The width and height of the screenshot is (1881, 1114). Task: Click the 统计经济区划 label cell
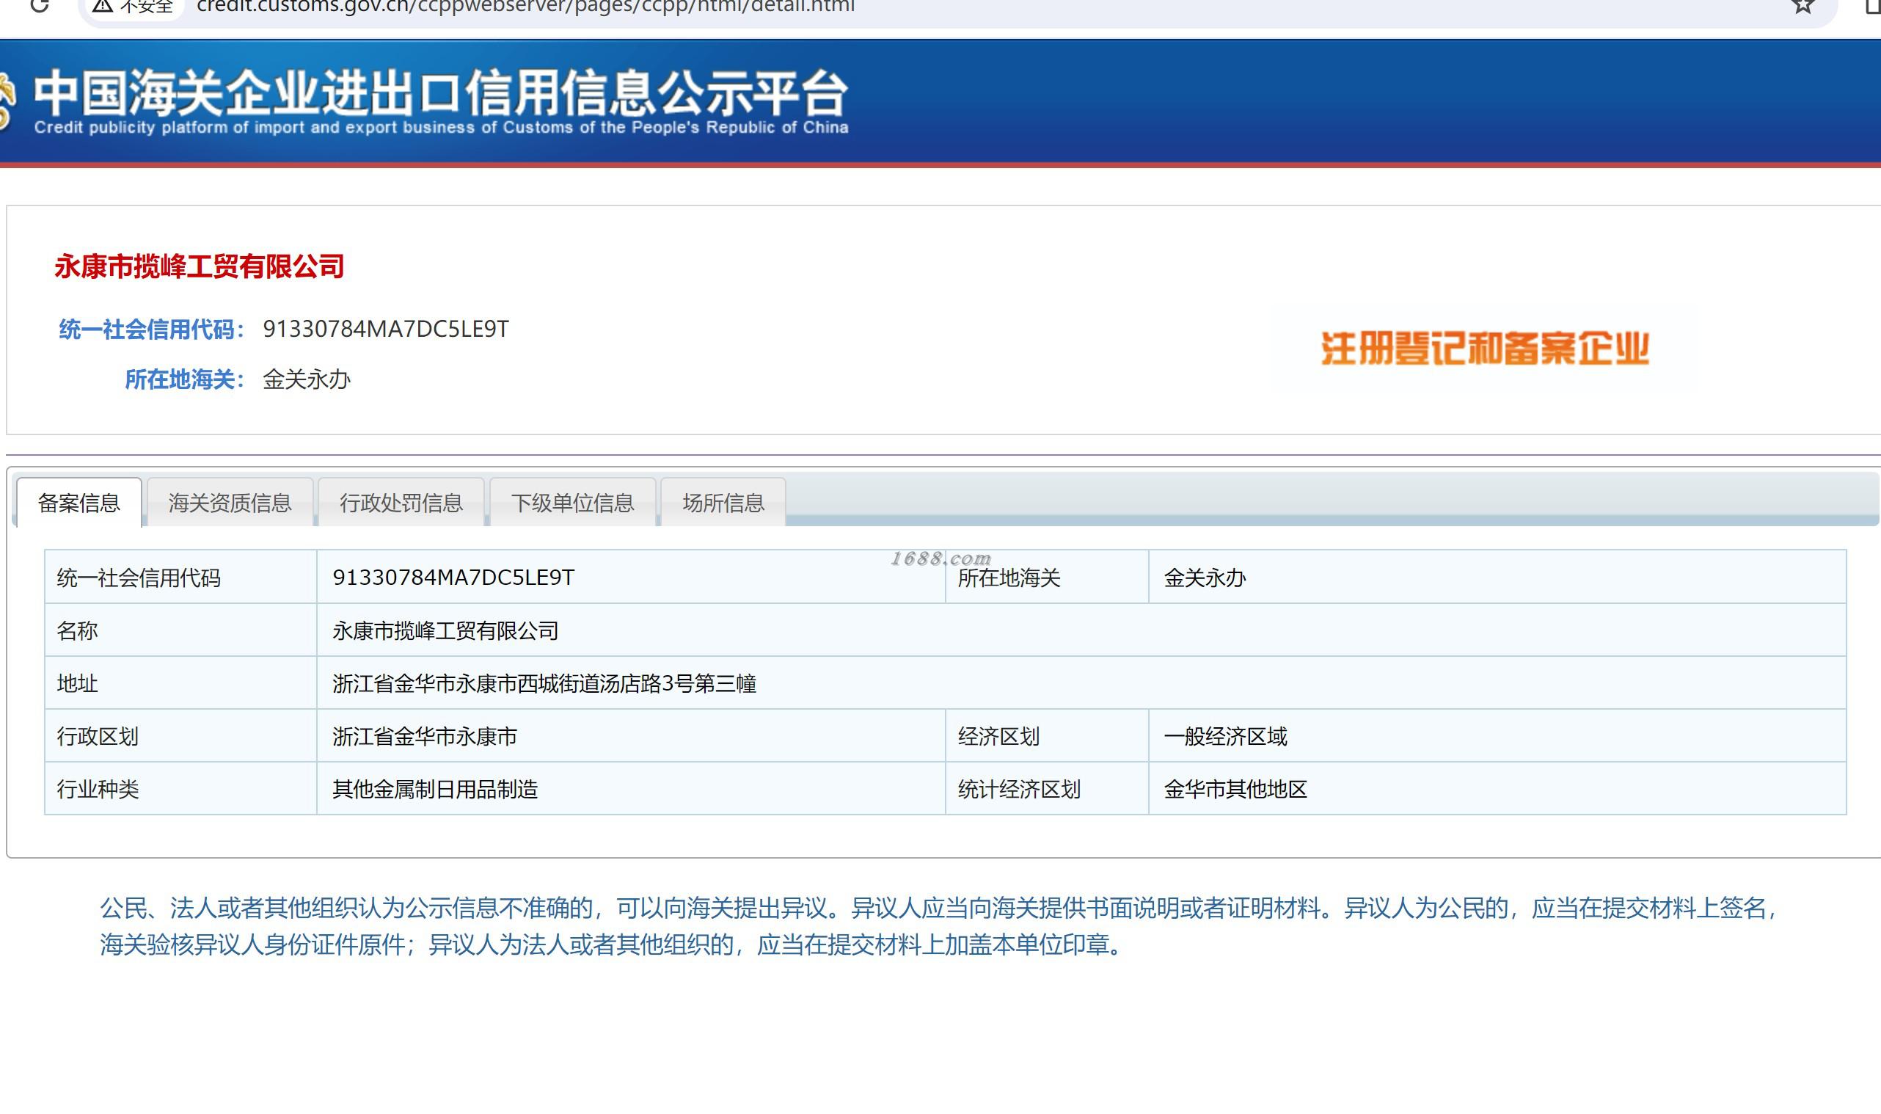[1047, 788]
